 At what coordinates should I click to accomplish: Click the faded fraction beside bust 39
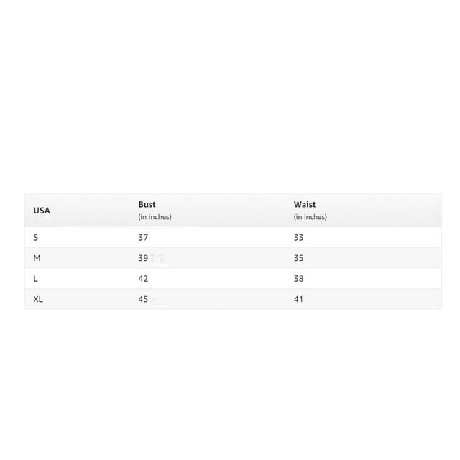point(158,258)
